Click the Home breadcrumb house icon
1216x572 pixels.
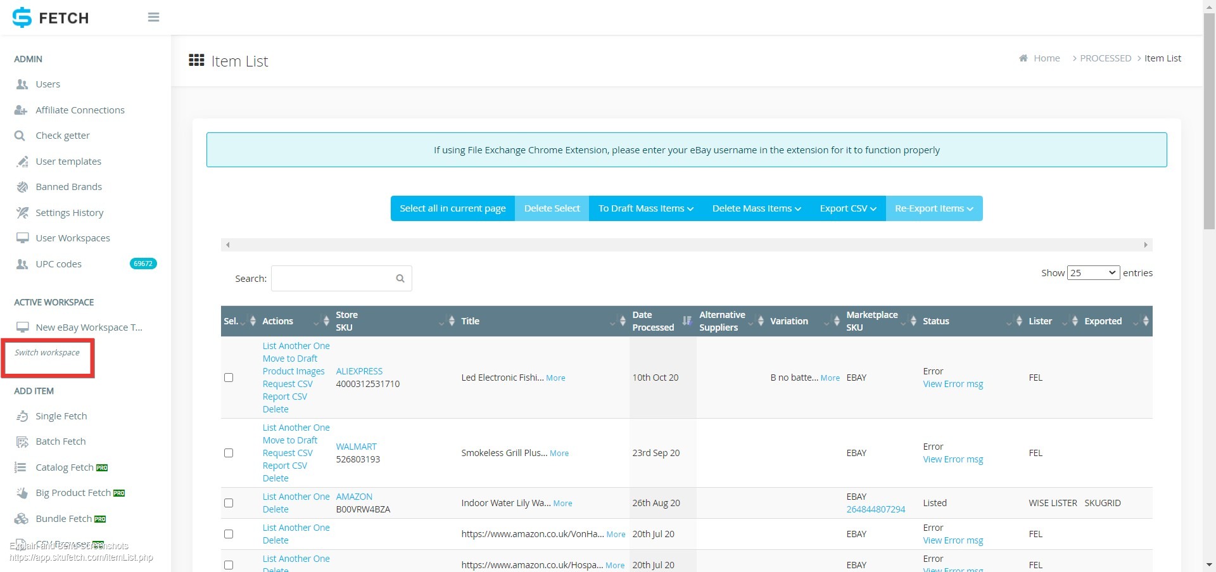click(1023, 58)
